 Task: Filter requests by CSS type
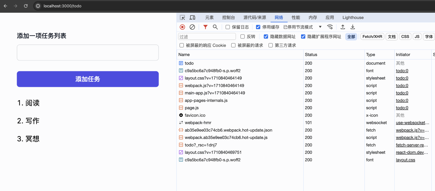pyautogui.click(x=405, y=37)
